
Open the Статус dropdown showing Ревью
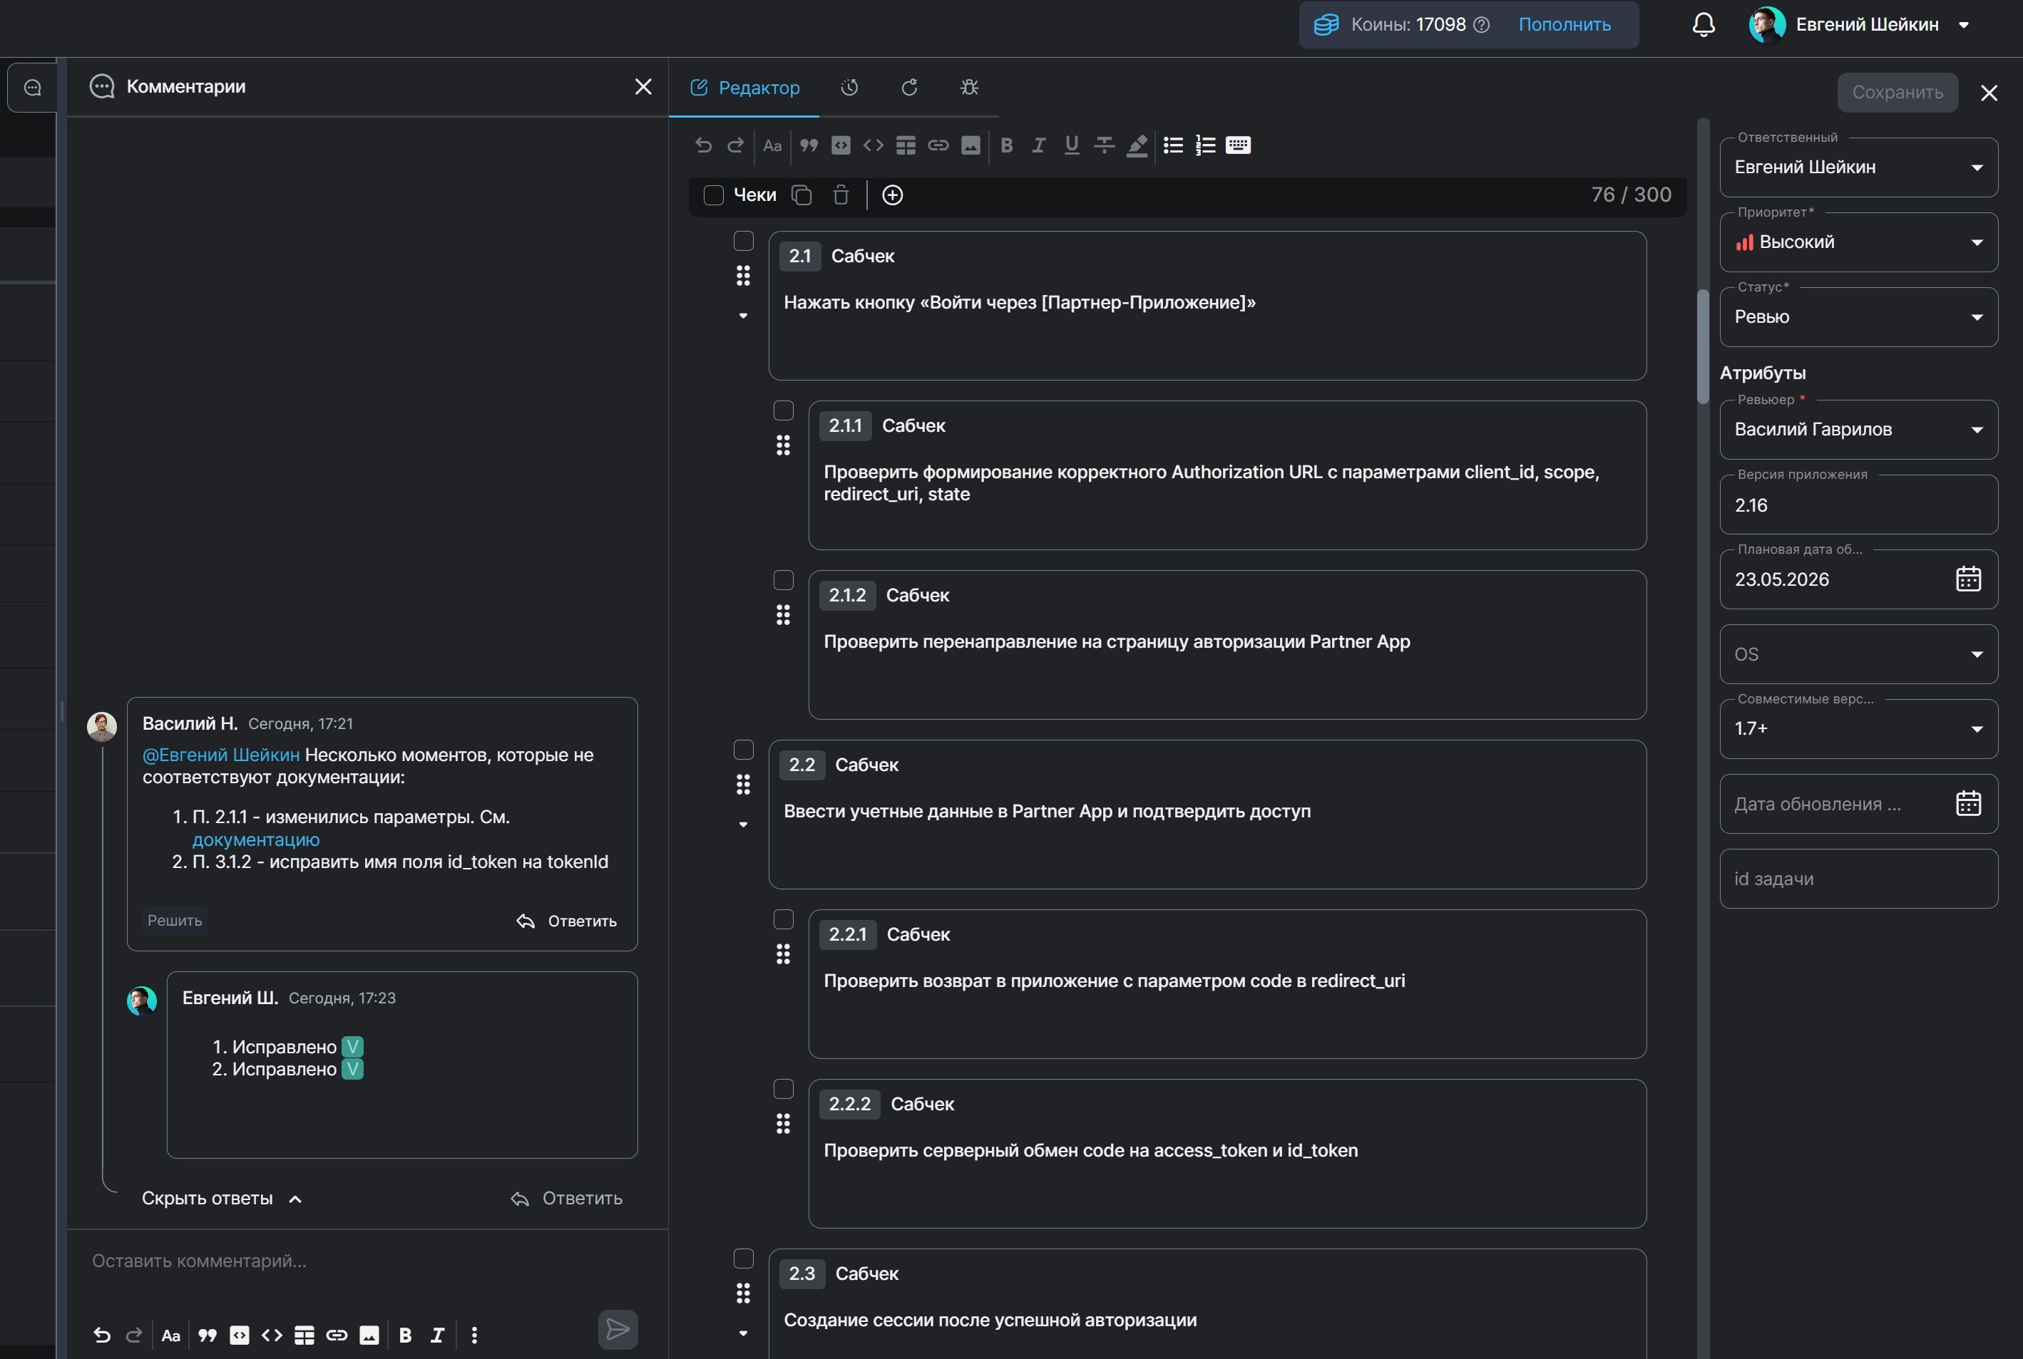point(1858,317)
